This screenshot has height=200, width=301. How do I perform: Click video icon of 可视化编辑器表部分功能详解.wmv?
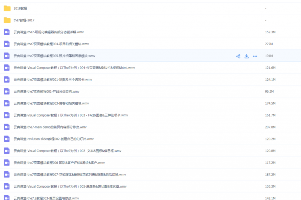(7, 32)
